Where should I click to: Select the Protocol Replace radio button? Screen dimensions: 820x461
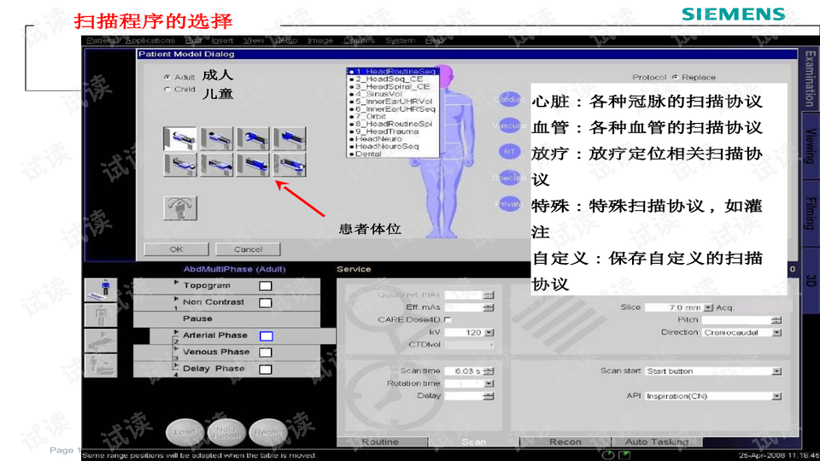click(675, 77)
